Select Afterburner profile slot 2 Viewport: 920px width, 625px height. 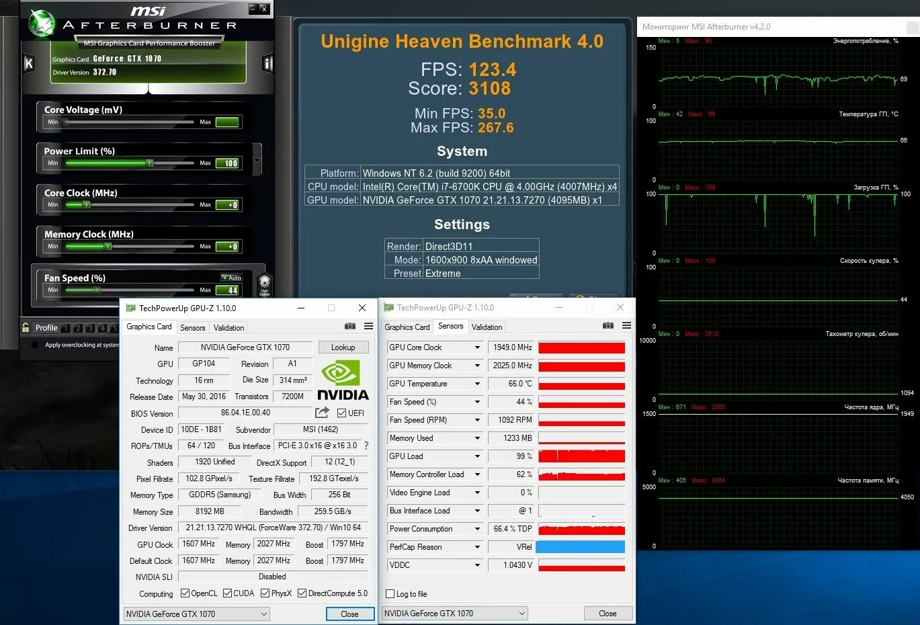(x=78, y=328)
